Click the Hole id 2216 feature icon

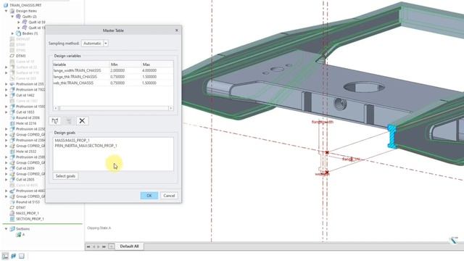(12, 123)
